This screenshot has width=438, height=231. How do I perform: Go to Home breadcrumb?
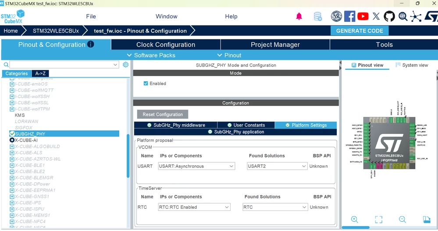click(x=11, y=31)
